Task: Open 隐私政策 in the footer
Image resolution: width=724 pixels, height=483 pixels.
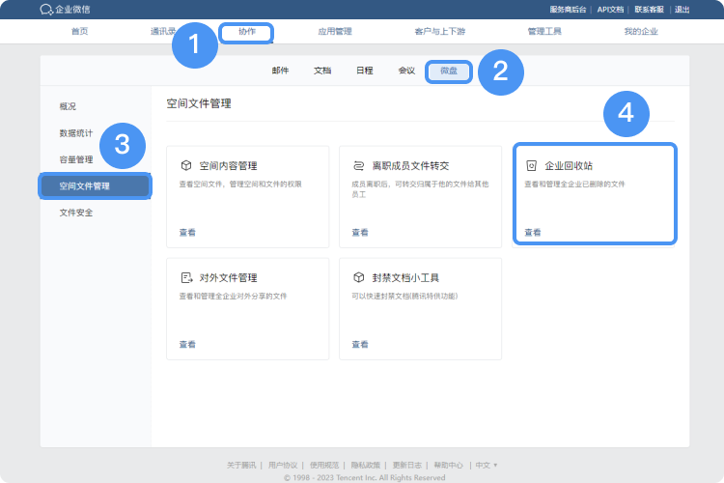Action: (365, 465)
